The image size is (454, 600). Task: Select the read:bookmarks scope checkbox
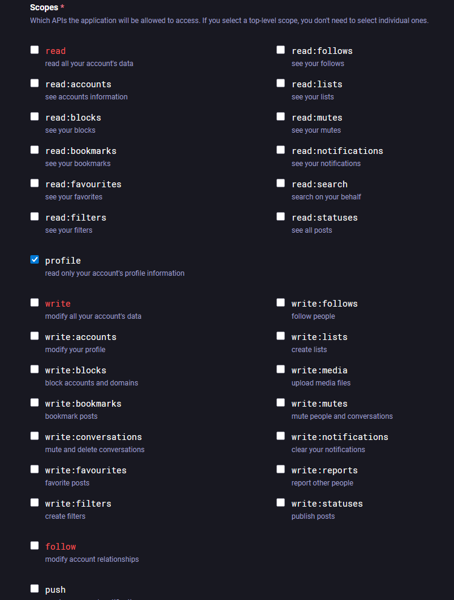pyautogui.click(x=35, y=150)
